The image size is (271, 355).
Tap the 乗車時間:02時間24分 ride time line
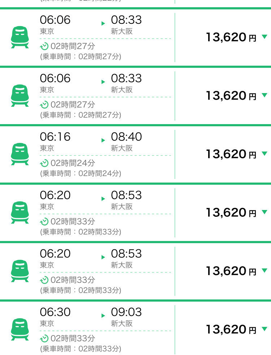coord(81,174)
